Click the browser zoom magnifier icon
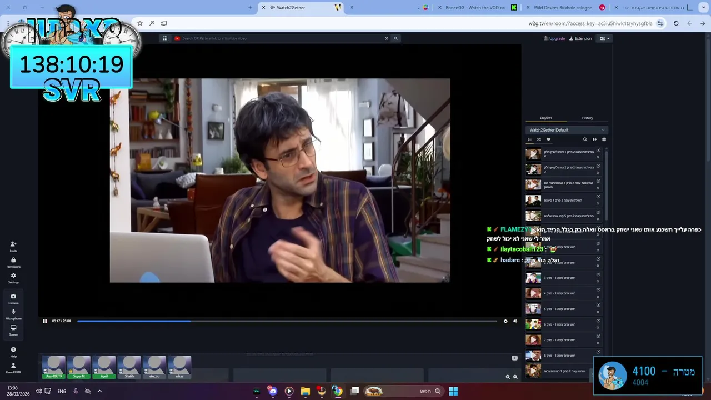This screenshot has height=400, width=711. 152,23
